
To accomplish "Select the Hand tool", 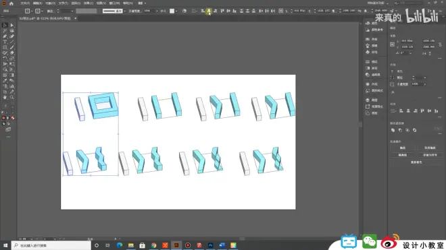I will coord(5,97).
